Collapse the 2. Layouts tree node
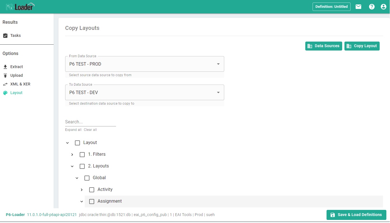 tap(72, 166)
